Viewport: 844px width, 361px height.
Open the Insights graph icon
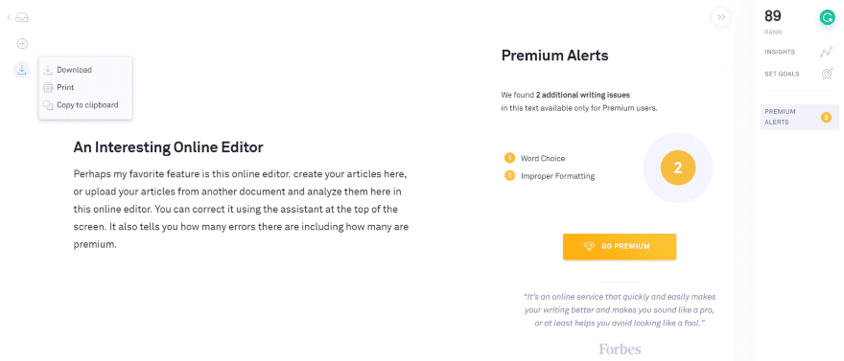click(x=826, y=52)
